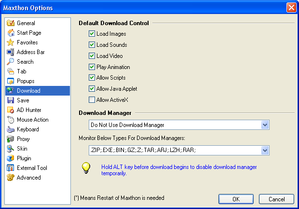Open the AD Hunter options page
The width and height of the screenshot is (299, 209).
pyautogui.click(x=29, y=110)
